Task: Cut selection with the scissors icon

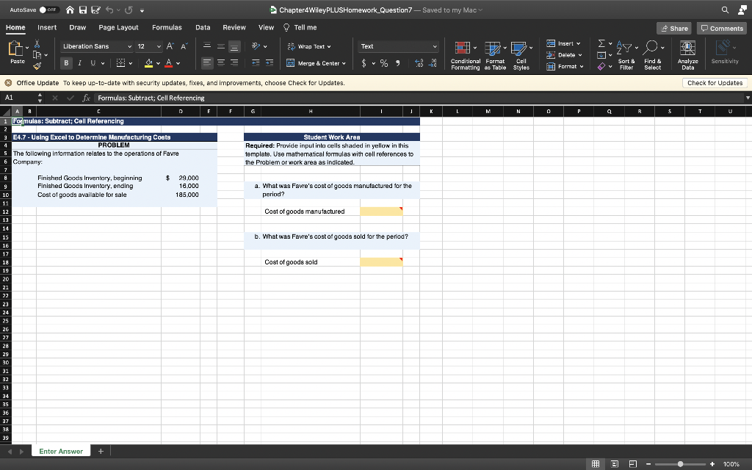Action: click(x=37, y=44)
